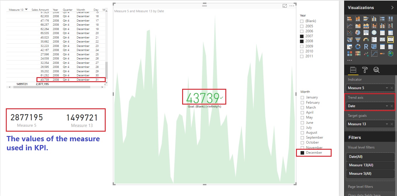Open more custom visuals ellipsis
This screenshot has width=397, height=196.
tap(350, 60)
